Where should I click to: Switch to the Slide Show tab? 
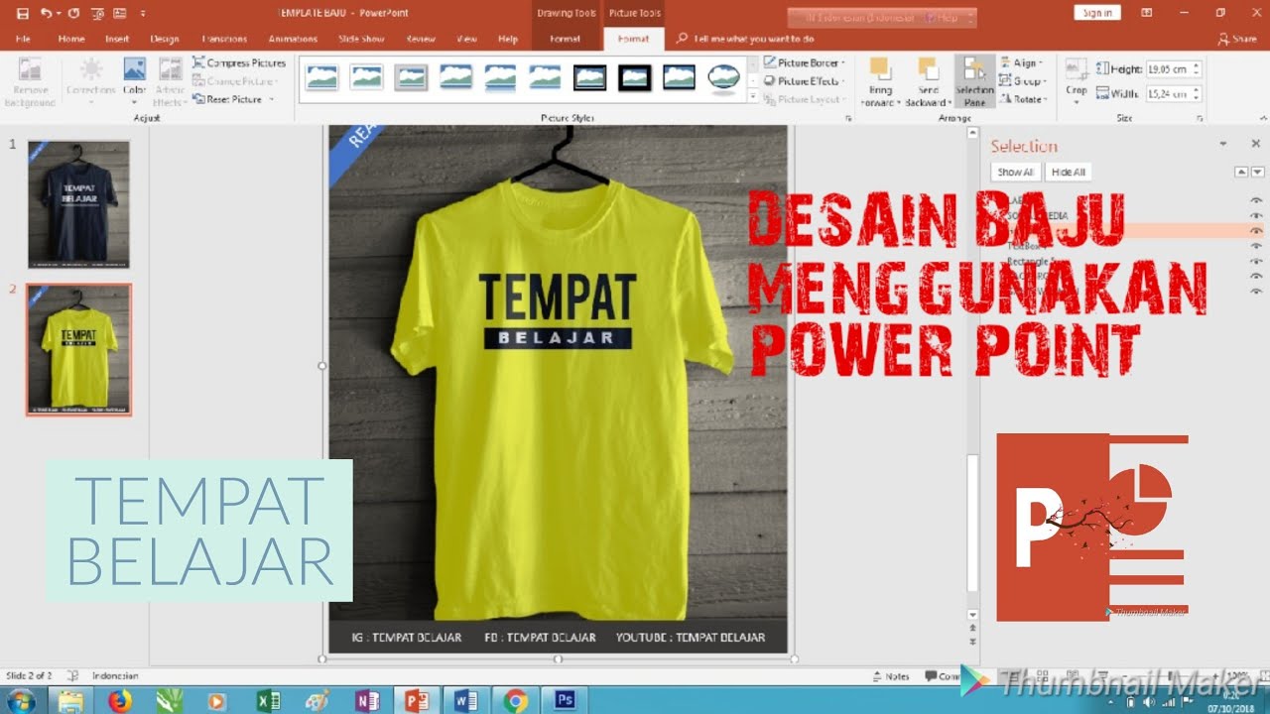click(x=361, y=39)
